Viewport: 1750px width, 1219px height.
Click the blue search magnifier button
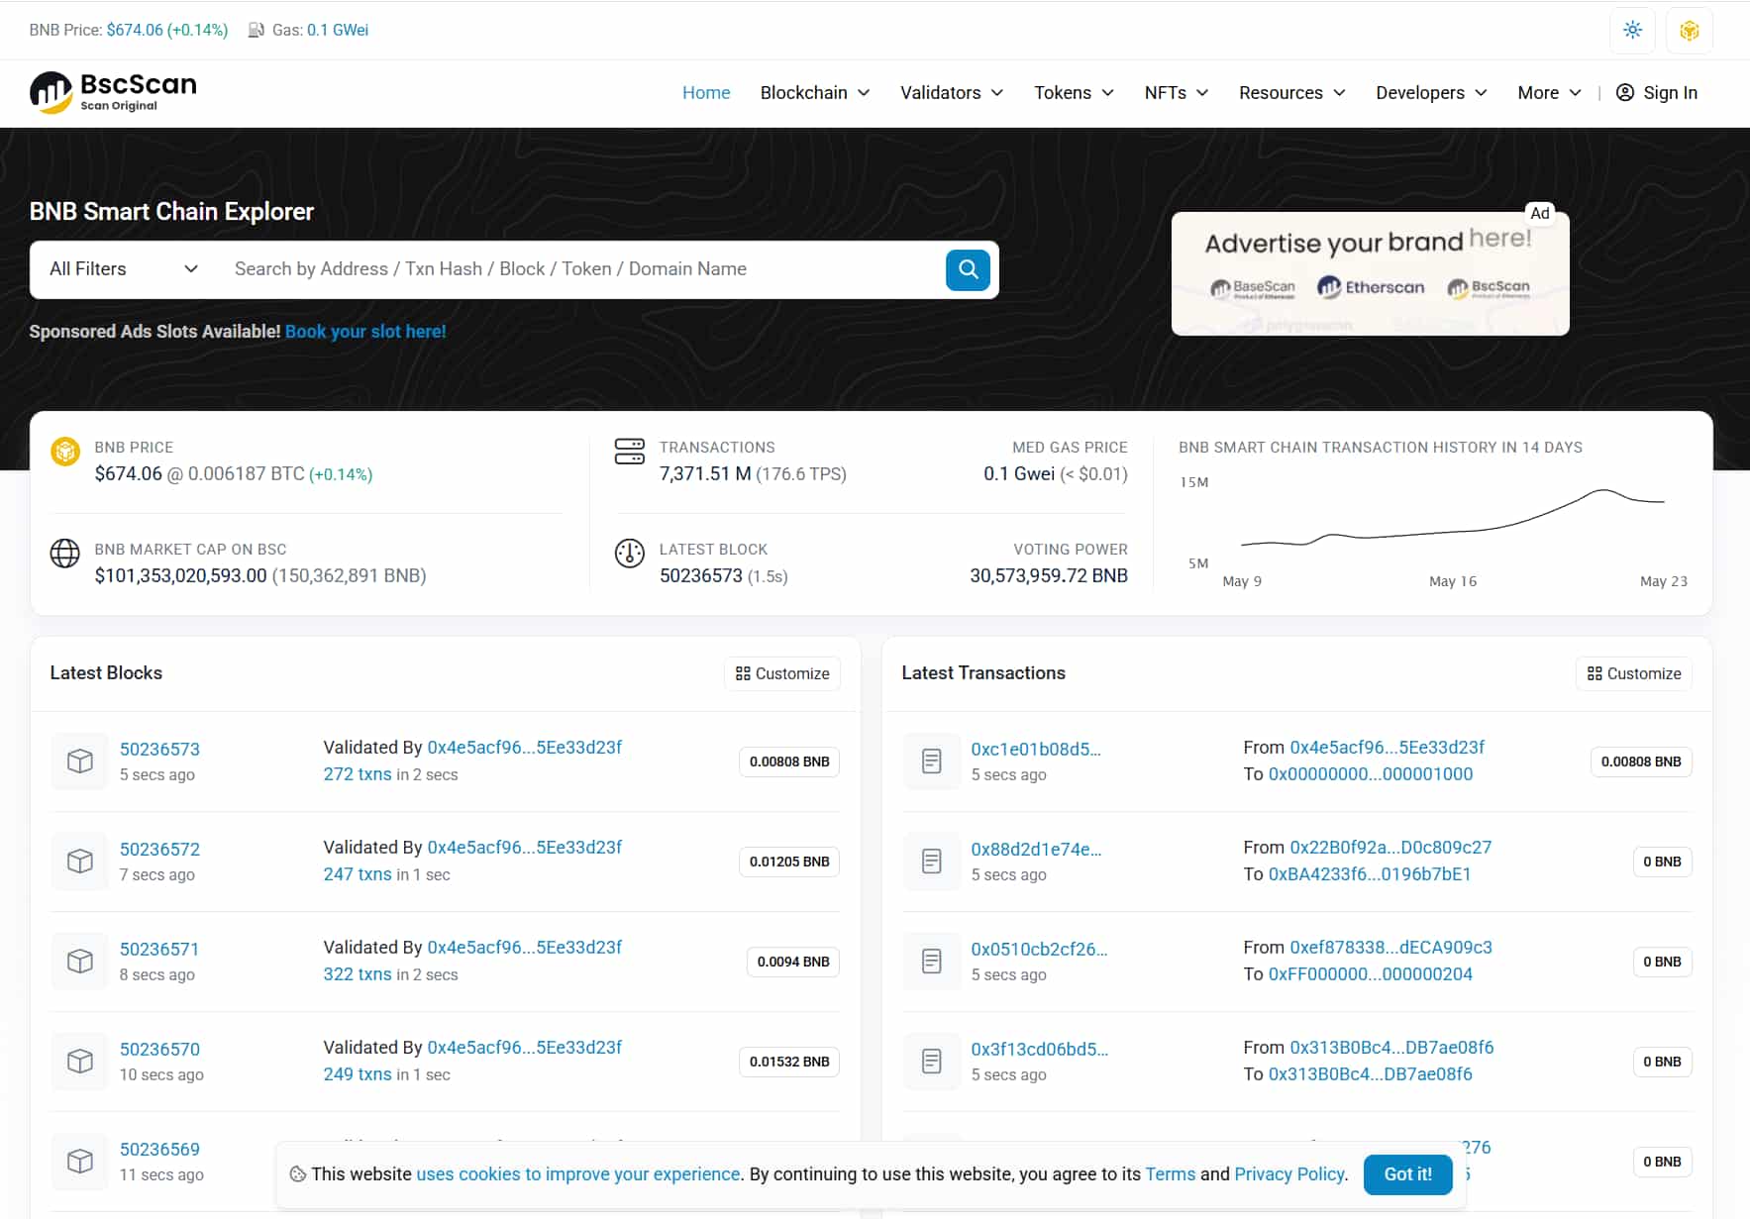(x=968, y=269)
